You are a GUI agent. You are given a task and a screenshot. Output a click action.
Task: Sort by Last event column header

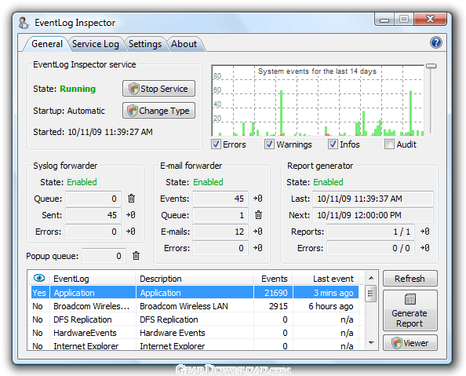click(x=326, y=279)
